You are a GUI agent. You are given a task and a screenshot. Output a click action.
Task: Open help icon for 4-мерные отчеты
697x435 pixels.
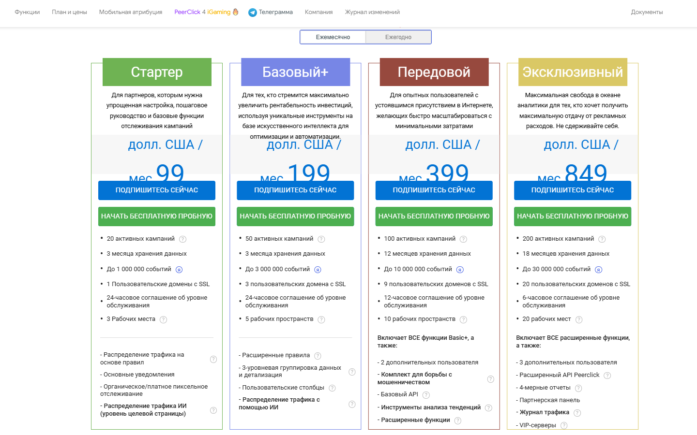pyautogui.click(x=578, y=388)
